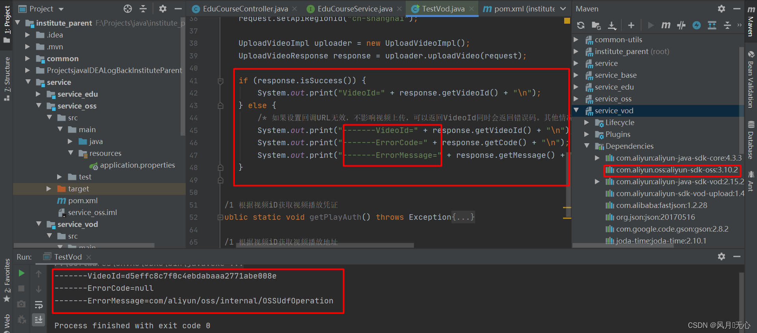Hide the Run tool window
The height and width of the screenshot is (333, 757).
(737, 256)
